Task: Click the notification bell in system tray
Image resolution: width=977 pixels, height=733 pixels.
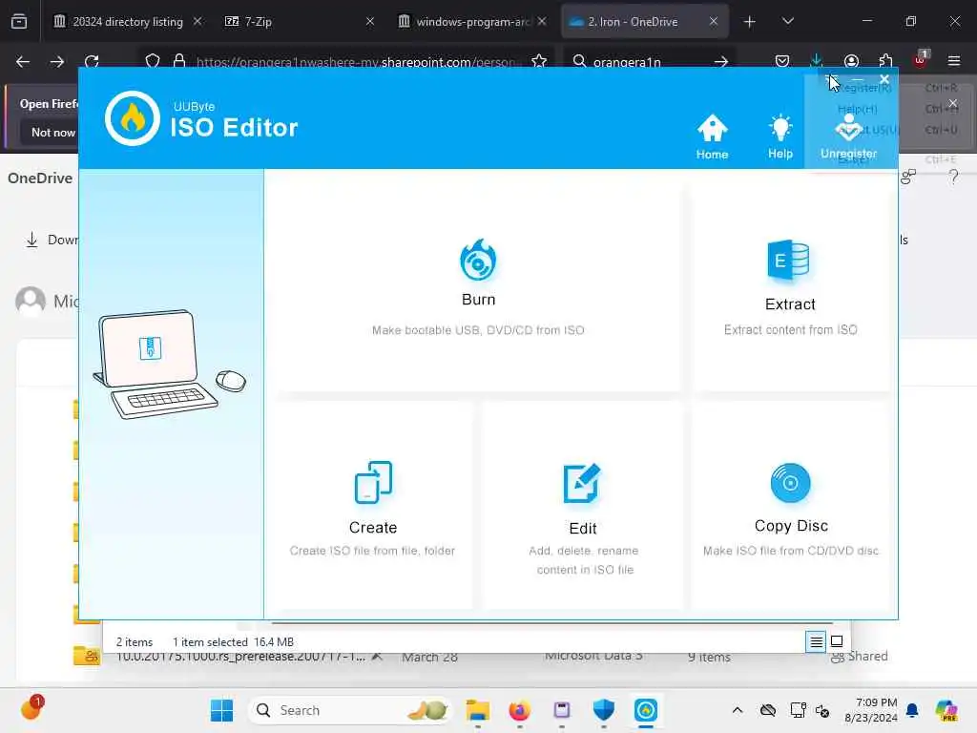Action: [x=912, y=710]
